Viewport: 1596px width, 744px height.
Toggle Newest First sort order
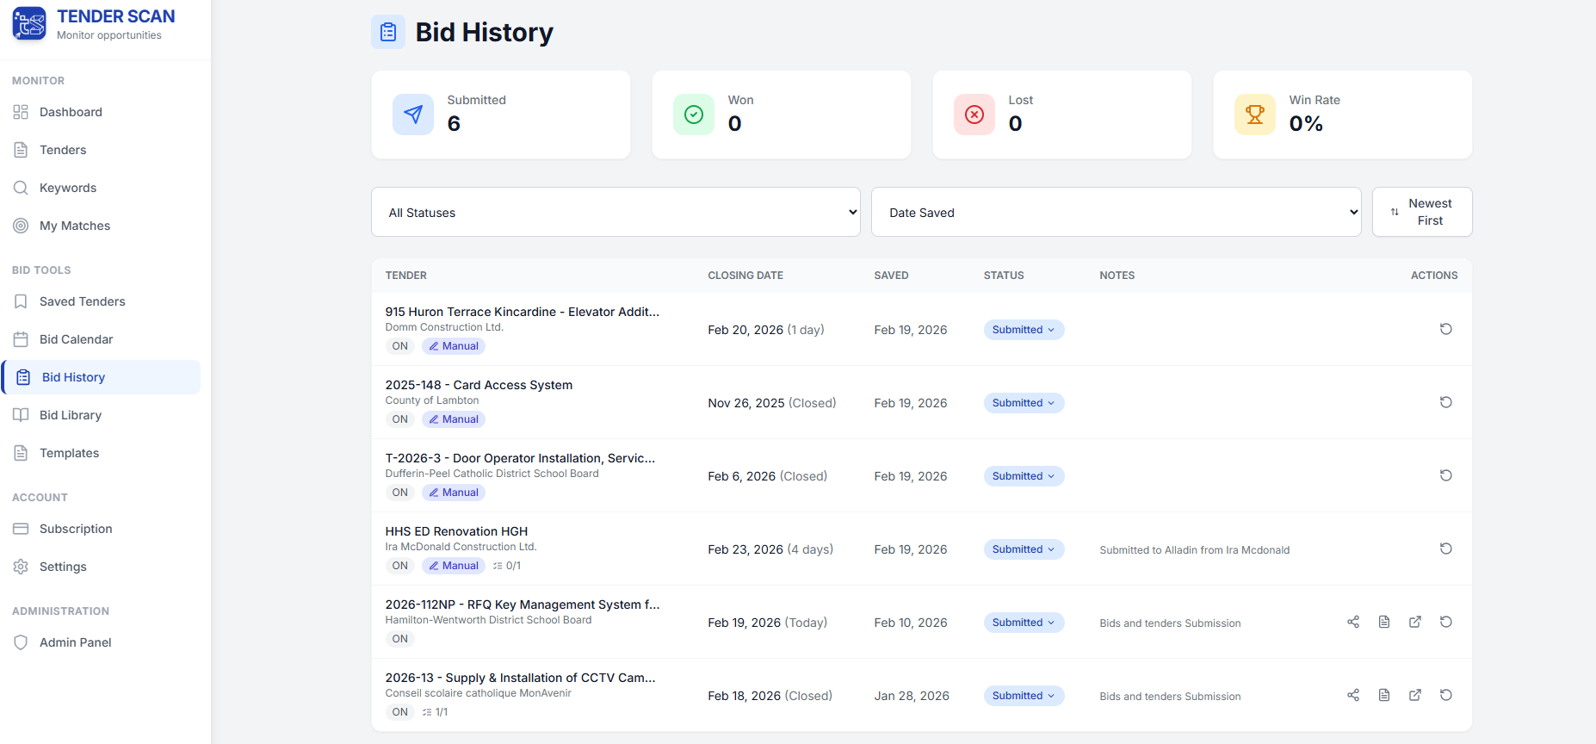[1422, 212]
